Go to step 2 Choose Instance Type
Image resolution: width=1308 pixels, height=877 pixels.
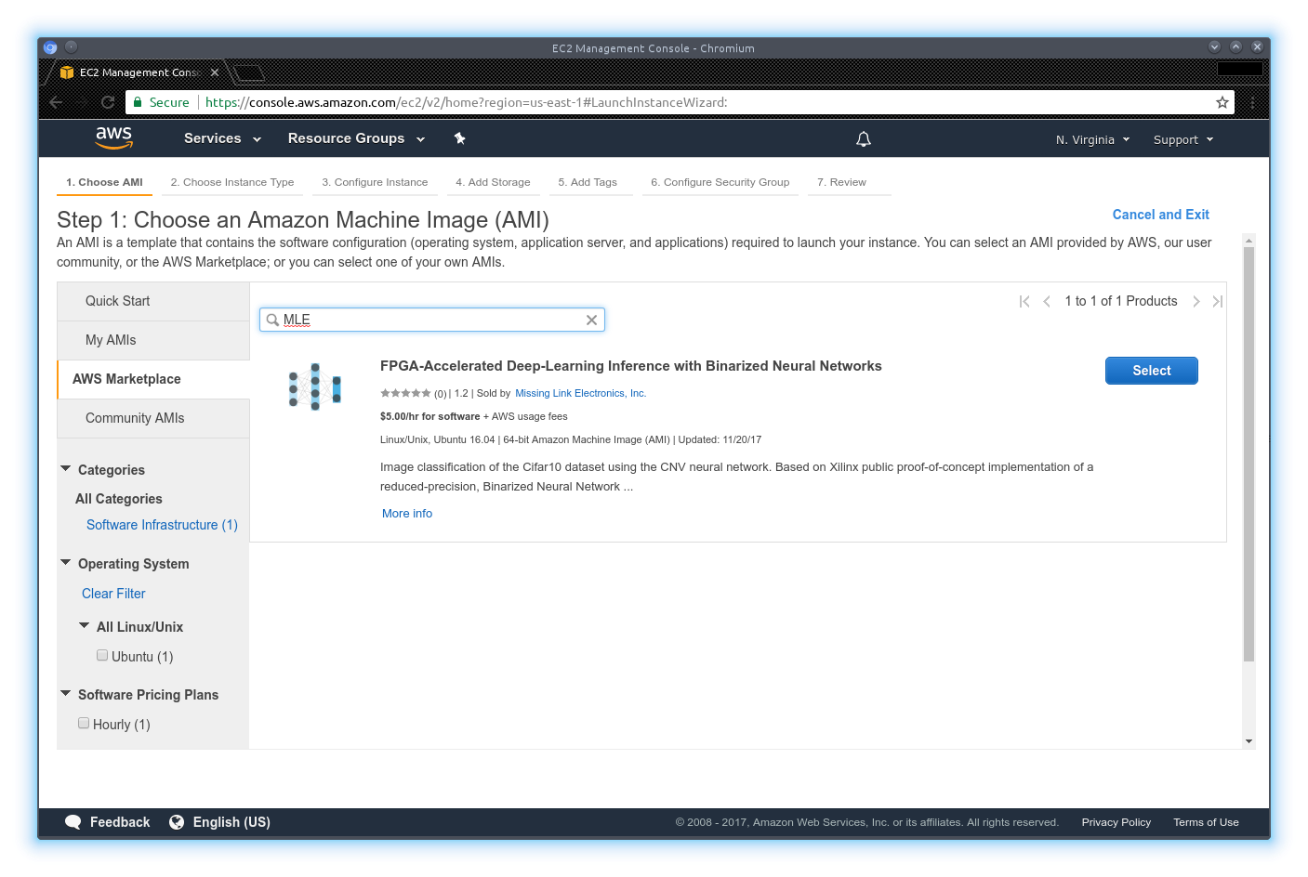pyautogui.click(x=231, y=182)
